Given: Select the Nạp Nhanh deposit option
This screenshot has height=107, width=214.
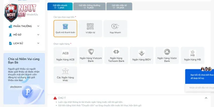Looking at the screenshot, I should [x=115, y=29].
